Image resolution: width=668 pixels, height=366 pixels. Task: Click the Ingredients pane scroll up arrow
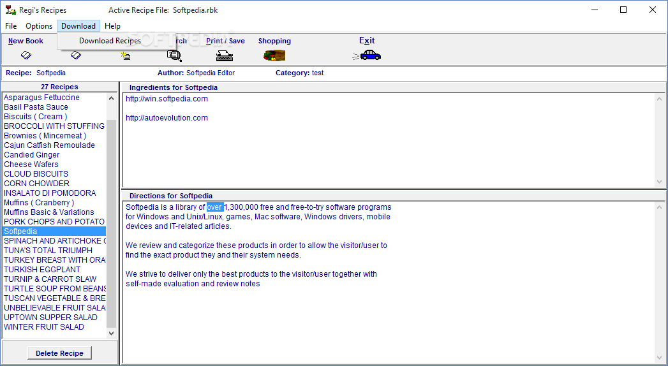[x=660, y=99]
